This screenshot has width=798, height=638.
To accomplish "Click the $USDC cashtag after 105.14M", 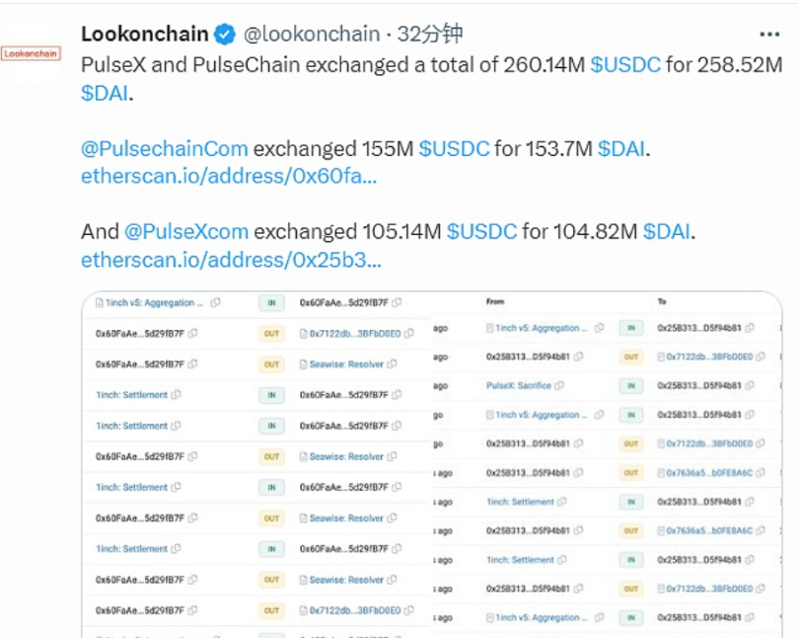I will [x=481, y=232].
